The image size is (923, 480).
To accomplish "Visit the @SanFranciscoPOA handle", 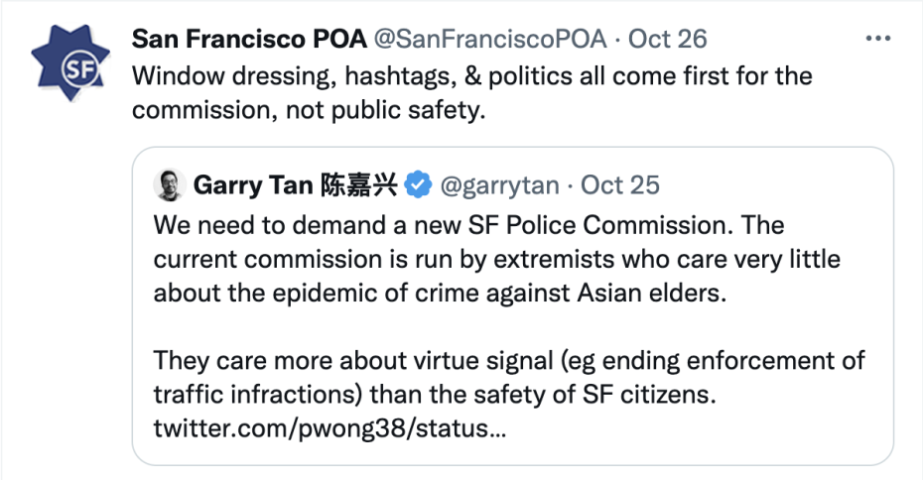I will pyautogui.click(x=488, y=39).
